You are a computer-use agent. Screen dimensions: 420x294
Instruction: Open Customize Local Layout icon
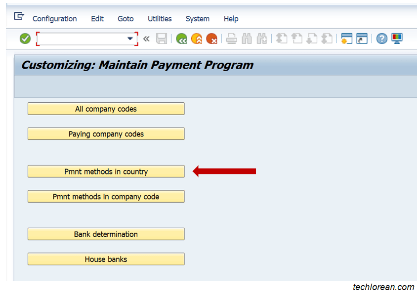pos(397,39)
